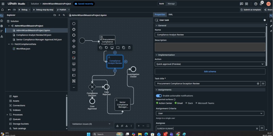
Task: Click Submit as template button
Action: (x=251, y=10)
